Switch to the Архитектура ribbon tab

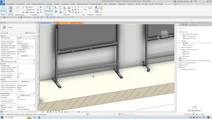10,4
